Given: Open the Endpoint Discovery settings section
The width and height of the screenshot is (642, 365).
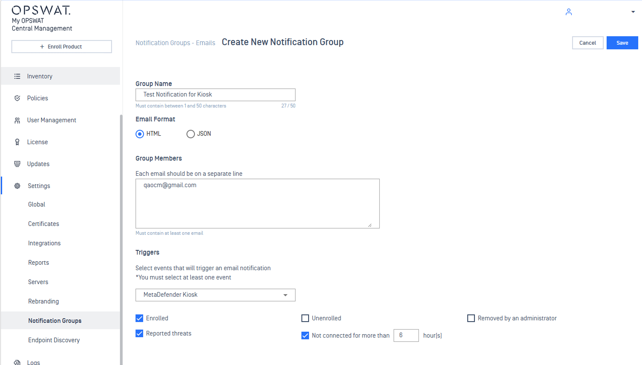Looking at the screenshot, I should [54, 340].
